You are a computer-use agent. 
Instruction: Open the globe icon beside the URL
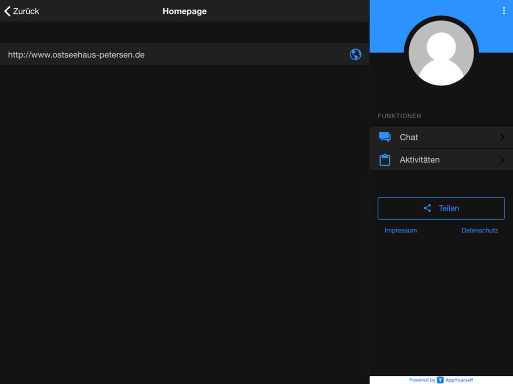[x=356, y=54]
